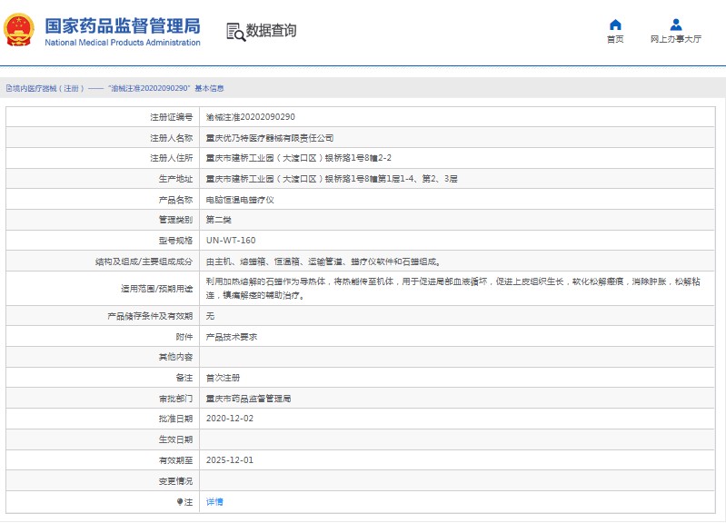Click the 注册证编号 label
Viewport: 726px width, 523px height.
point(172,117)
